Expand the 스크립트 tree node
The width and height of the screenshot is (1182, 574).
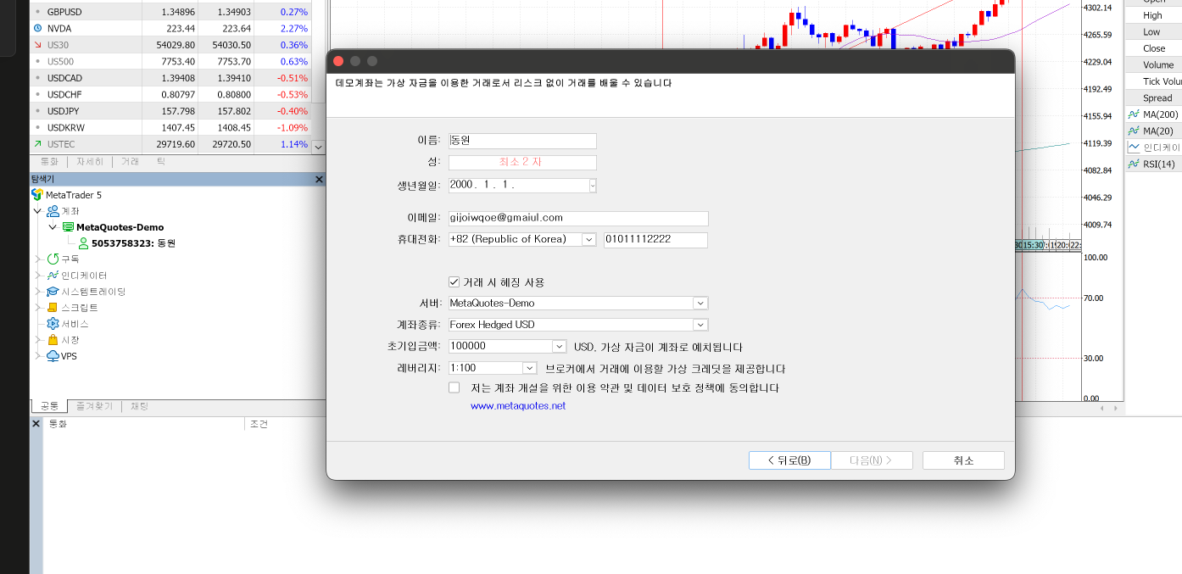37,308
